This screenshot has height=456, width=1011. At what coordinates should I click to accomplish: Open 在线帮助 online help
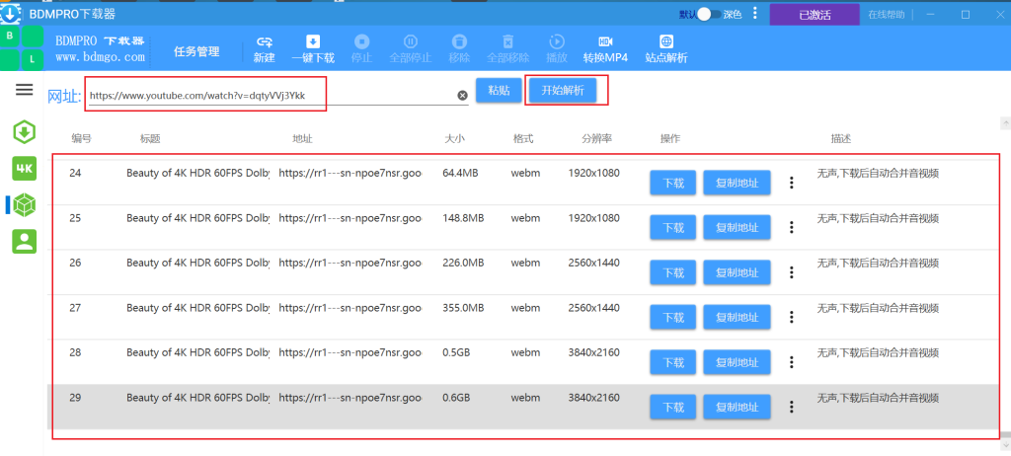pos(886,14)
